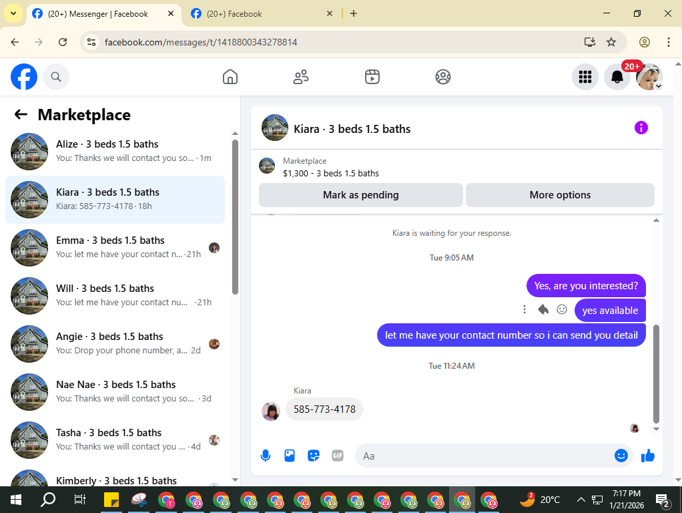Open Task View on the taskbar
Screen dimensions: 682x513
(79, 500)
